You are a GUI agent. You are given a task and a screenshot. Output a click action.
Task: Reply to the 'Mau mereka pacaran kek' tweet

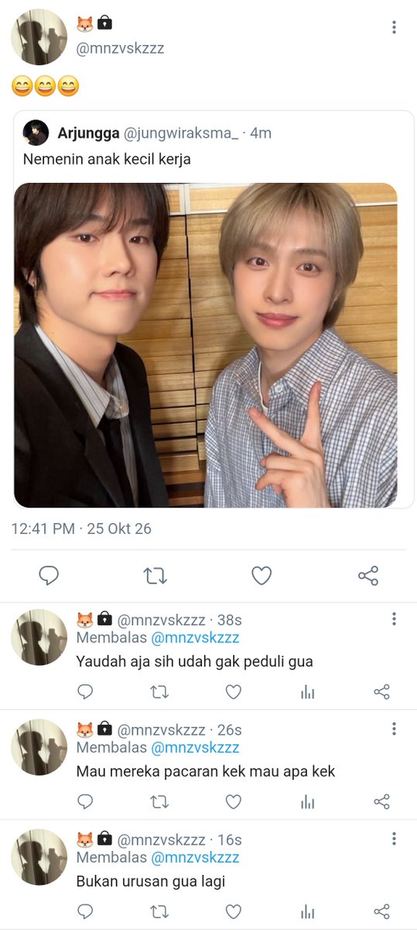pyautogui.click(x=85, y=801)
